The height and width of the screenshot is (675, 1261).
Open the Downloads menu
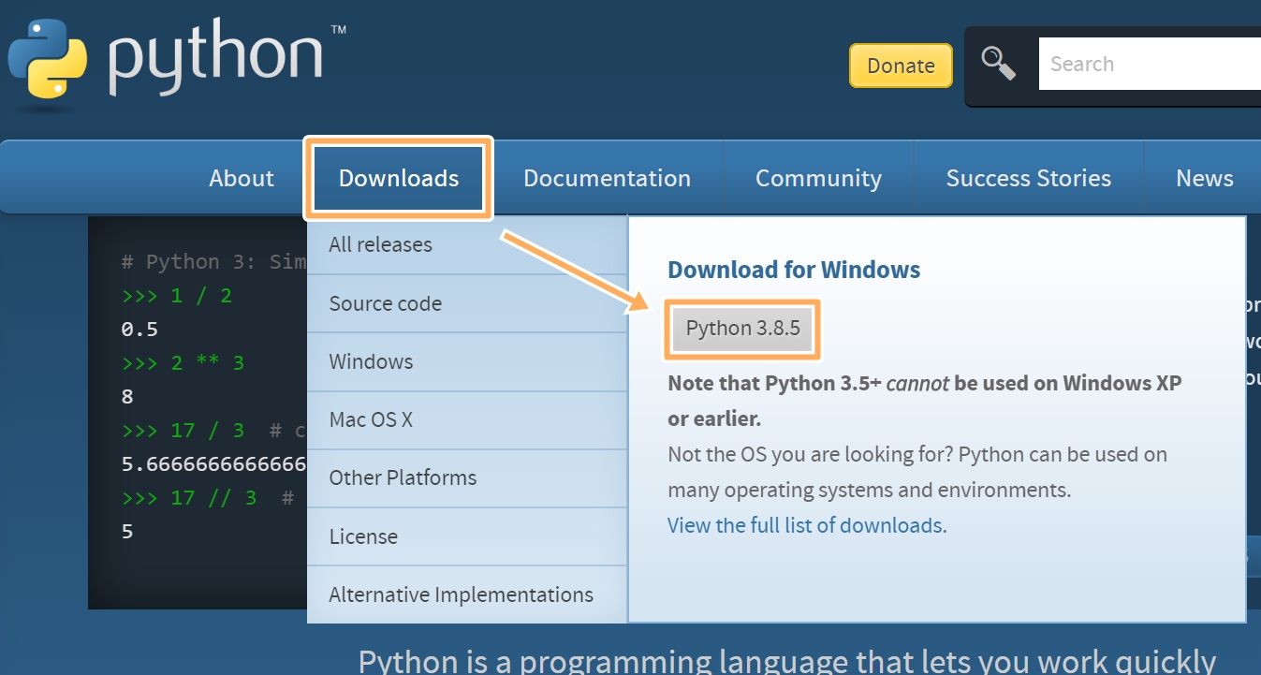point(399,178)
